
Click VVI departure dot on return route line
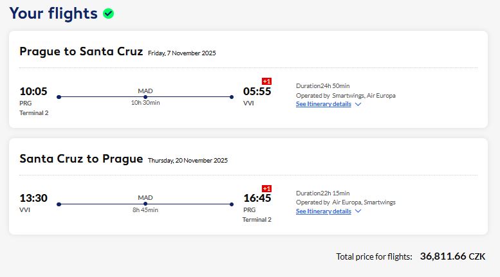59,204
